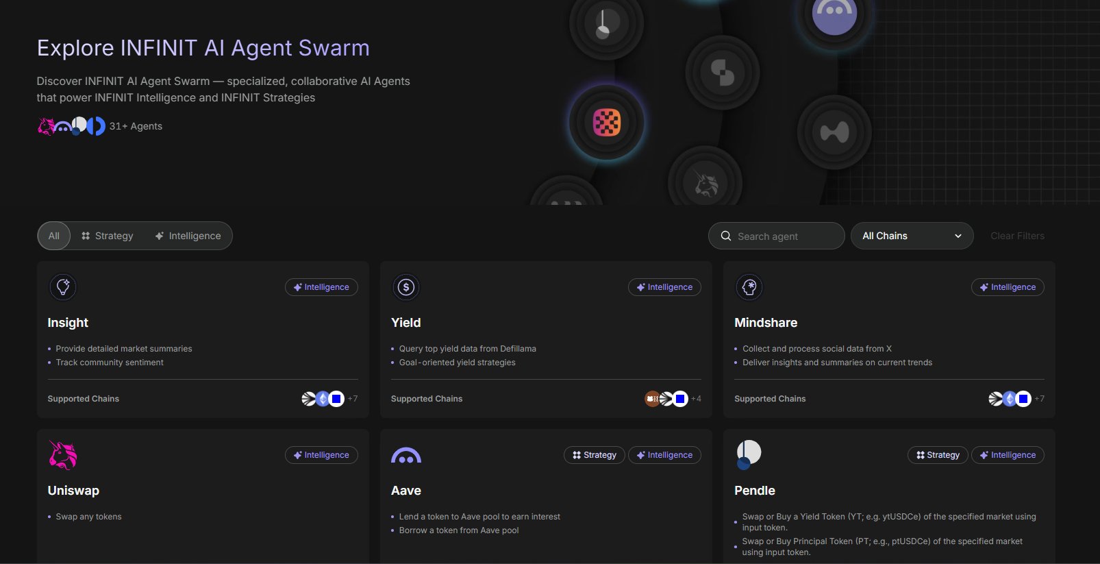Click "Goal-oriented yield strategies" bullet
This screenshot has width=1100, height=564.
point(458,363)
